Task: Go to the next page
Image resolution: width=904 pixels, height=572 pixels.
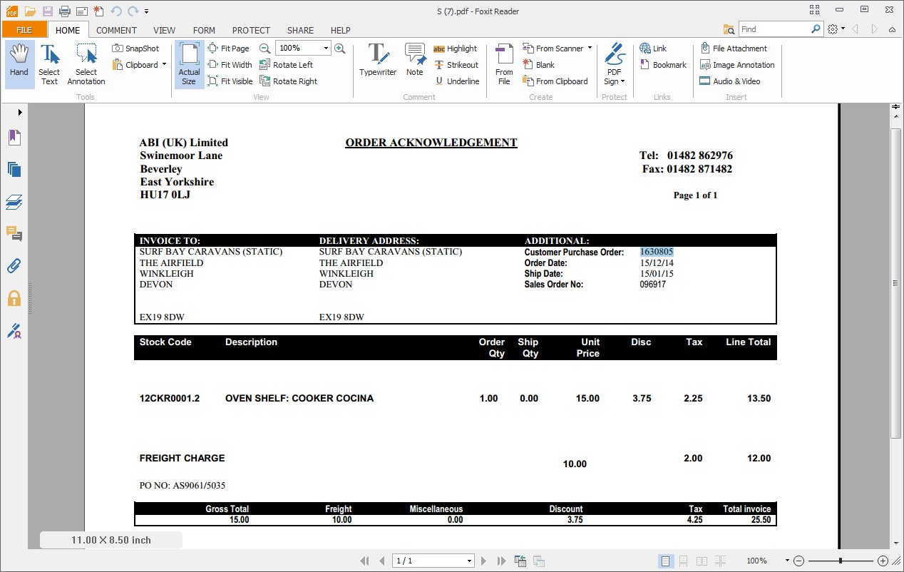Action: click(x=484, y=561)
